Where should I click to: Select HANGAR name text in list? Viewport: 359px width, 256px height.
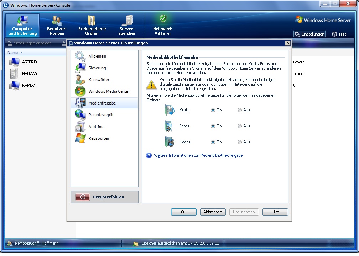pyautogui.click(x=30, y=74)
